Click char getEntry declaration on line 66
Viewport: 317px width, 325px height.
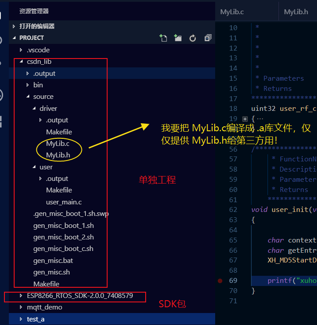pyautogui.click(x=292, y=251)
